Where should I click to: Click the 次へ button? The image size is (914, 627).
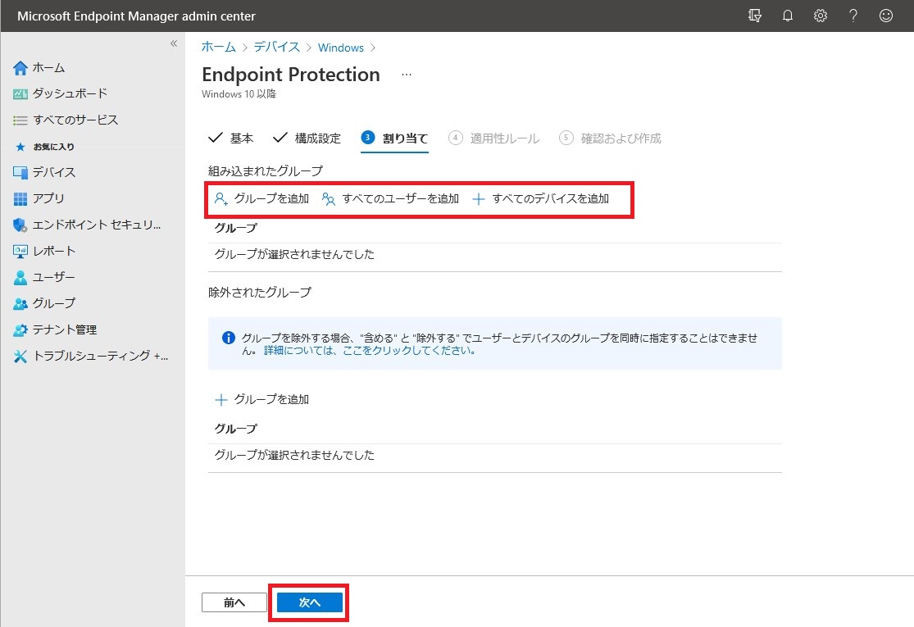coord(310,602)
